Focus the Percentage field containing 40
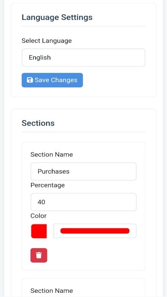 click(x=83, y=202)
